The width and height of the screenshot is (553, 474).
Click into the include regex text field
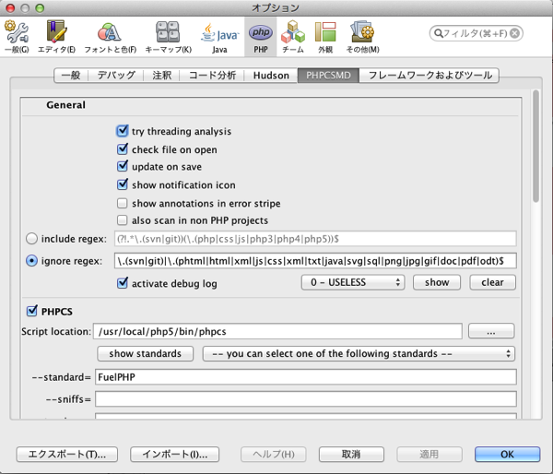315,239
